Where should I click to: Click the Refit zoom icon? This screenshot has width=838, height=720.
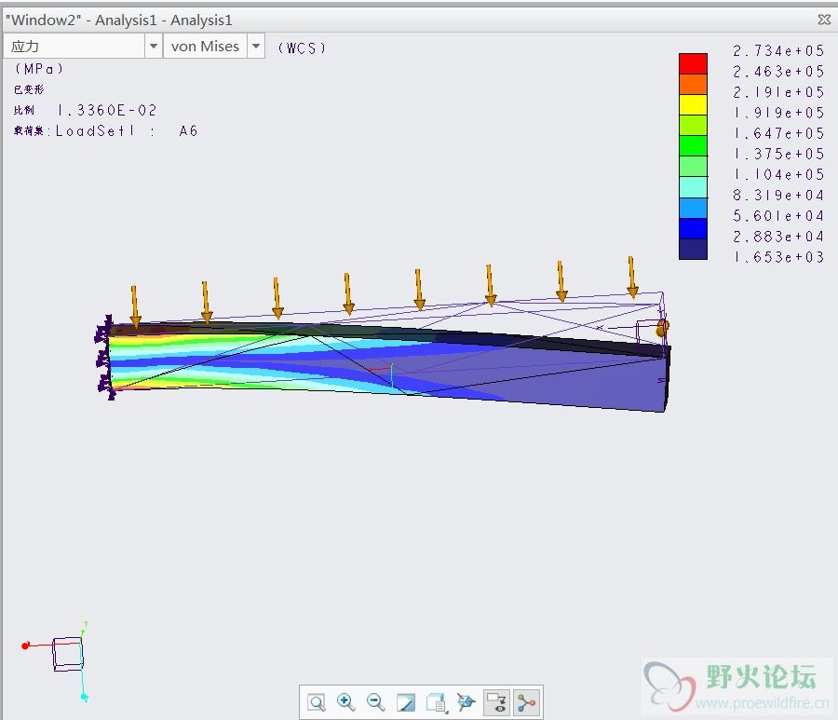[x=317, y=702]
